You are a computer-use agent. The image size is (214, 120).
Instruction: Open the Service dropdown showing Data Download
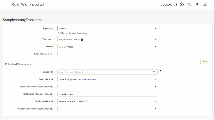coord(108,46)
